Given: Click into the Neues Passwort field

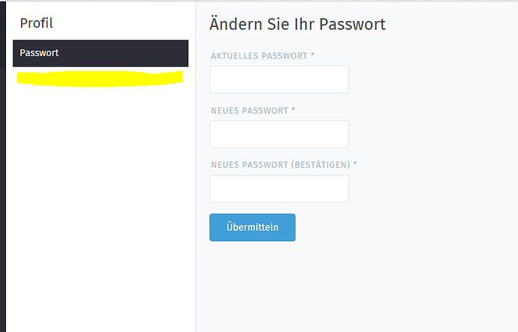Looking at the screenshot, I should click(279, 134).
